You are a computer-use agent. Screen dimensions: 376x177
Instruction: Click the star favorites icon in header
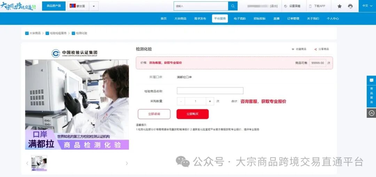(339, 6)
